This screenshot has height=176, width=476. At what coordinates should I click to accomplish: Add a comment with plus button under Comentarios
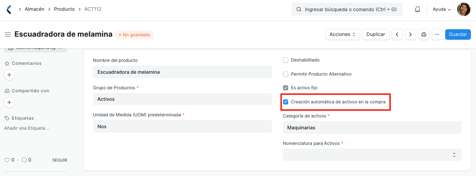(9, 75)
